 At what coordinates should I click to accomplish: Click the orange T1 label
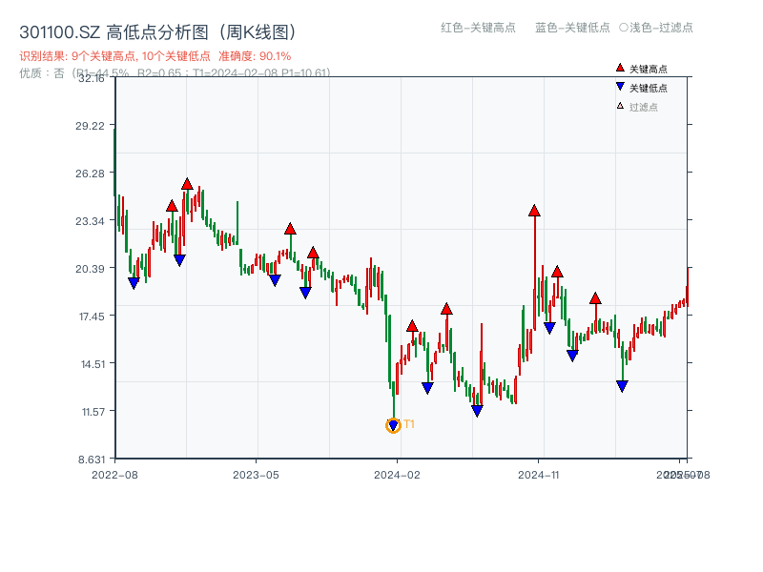[409, 424]
